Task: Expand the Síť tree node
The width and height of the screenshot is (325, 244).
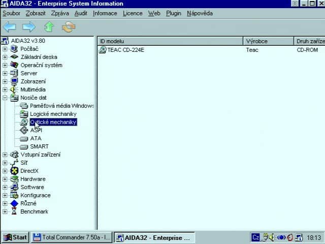Action: 5,163
